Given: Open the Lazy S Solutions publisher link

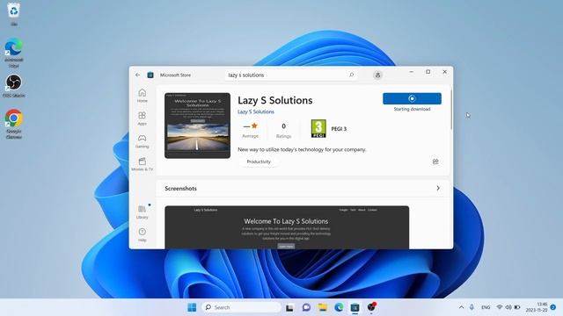Looking at the screenshot, I should click(x=256, y=111).
